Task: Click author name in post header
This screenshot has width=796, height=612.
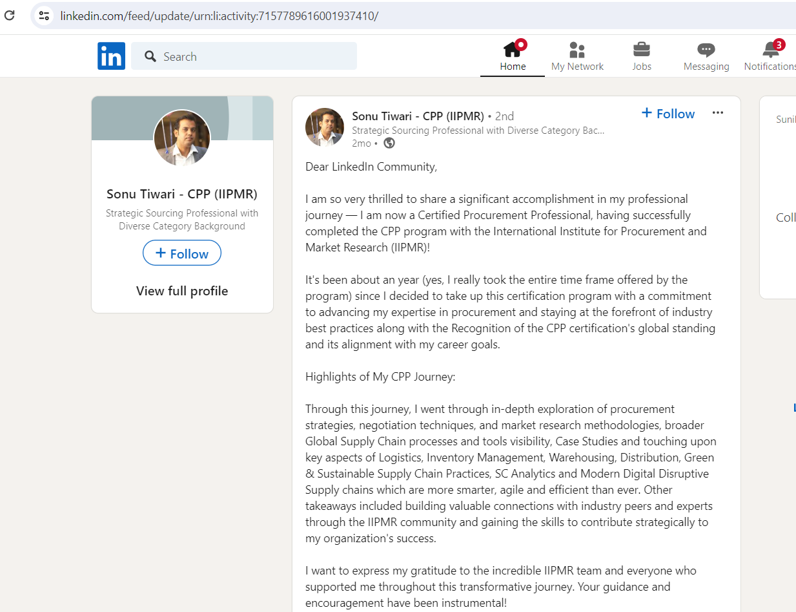Action: [418, 116]
